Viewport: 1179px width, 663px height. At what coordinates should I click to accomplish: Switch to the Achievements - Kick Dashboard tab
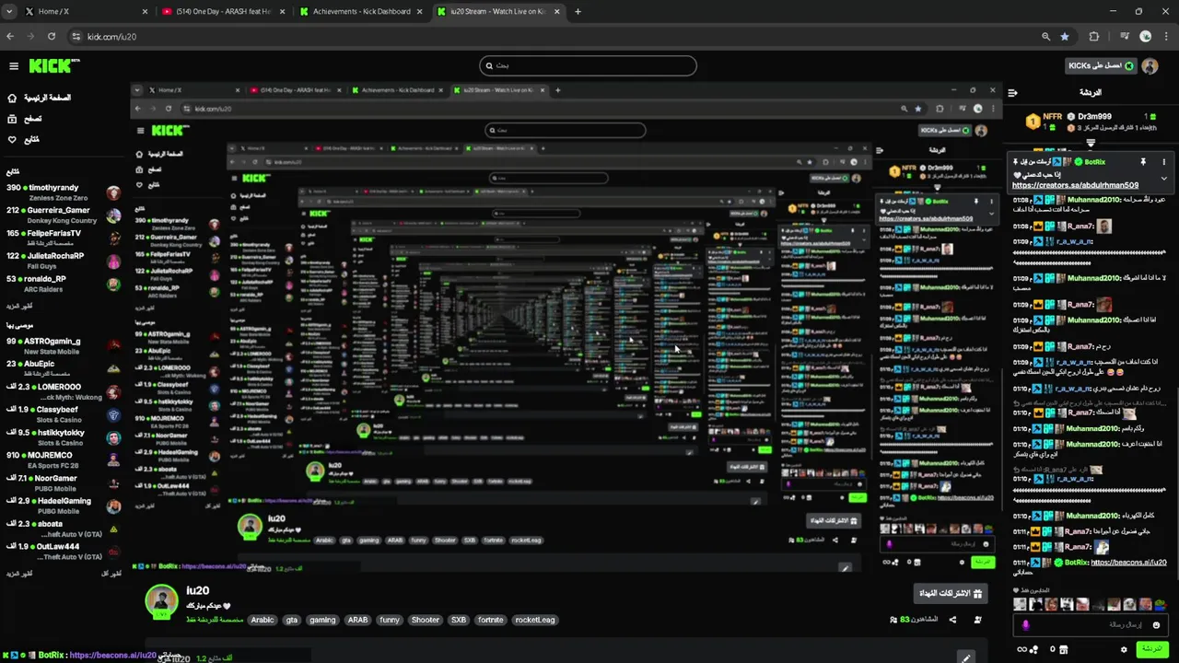coord(361,12)
